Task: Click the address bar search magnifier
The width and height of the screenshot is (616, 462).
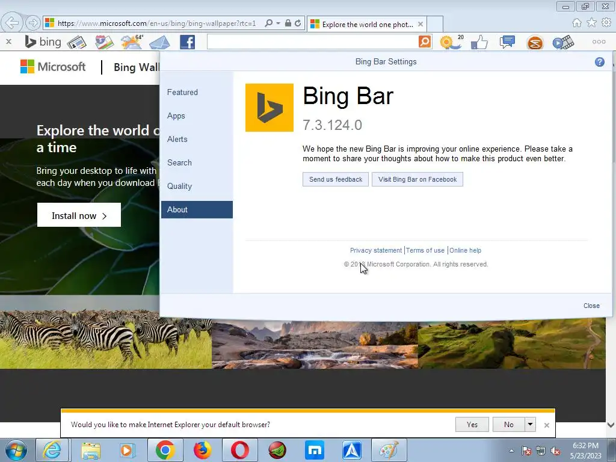Action: pyautogui.click(x=269, y=23)
